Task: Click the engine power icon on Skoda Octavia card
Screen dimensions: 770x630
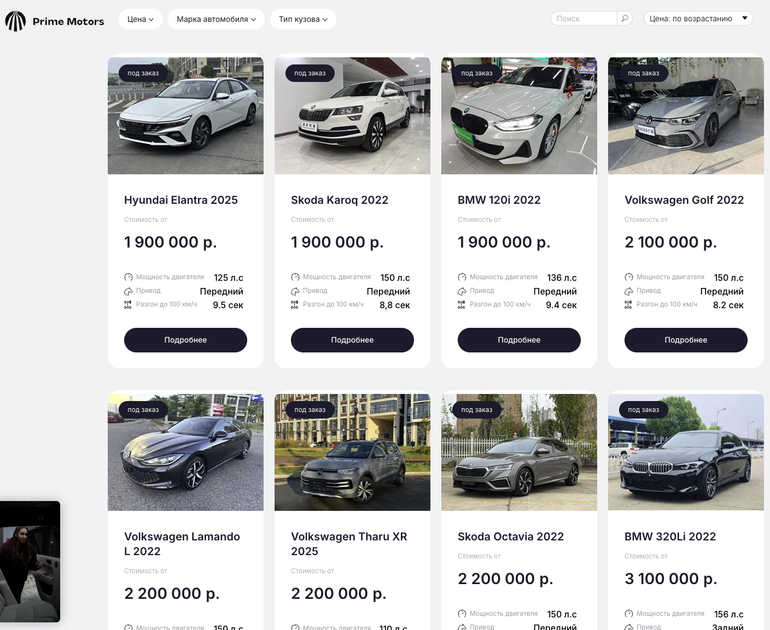Action: (x=462, y=614)
